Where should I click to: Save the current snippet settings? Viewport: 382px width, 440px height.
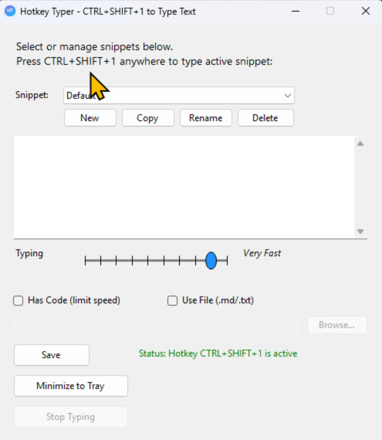tap(51, 355)
